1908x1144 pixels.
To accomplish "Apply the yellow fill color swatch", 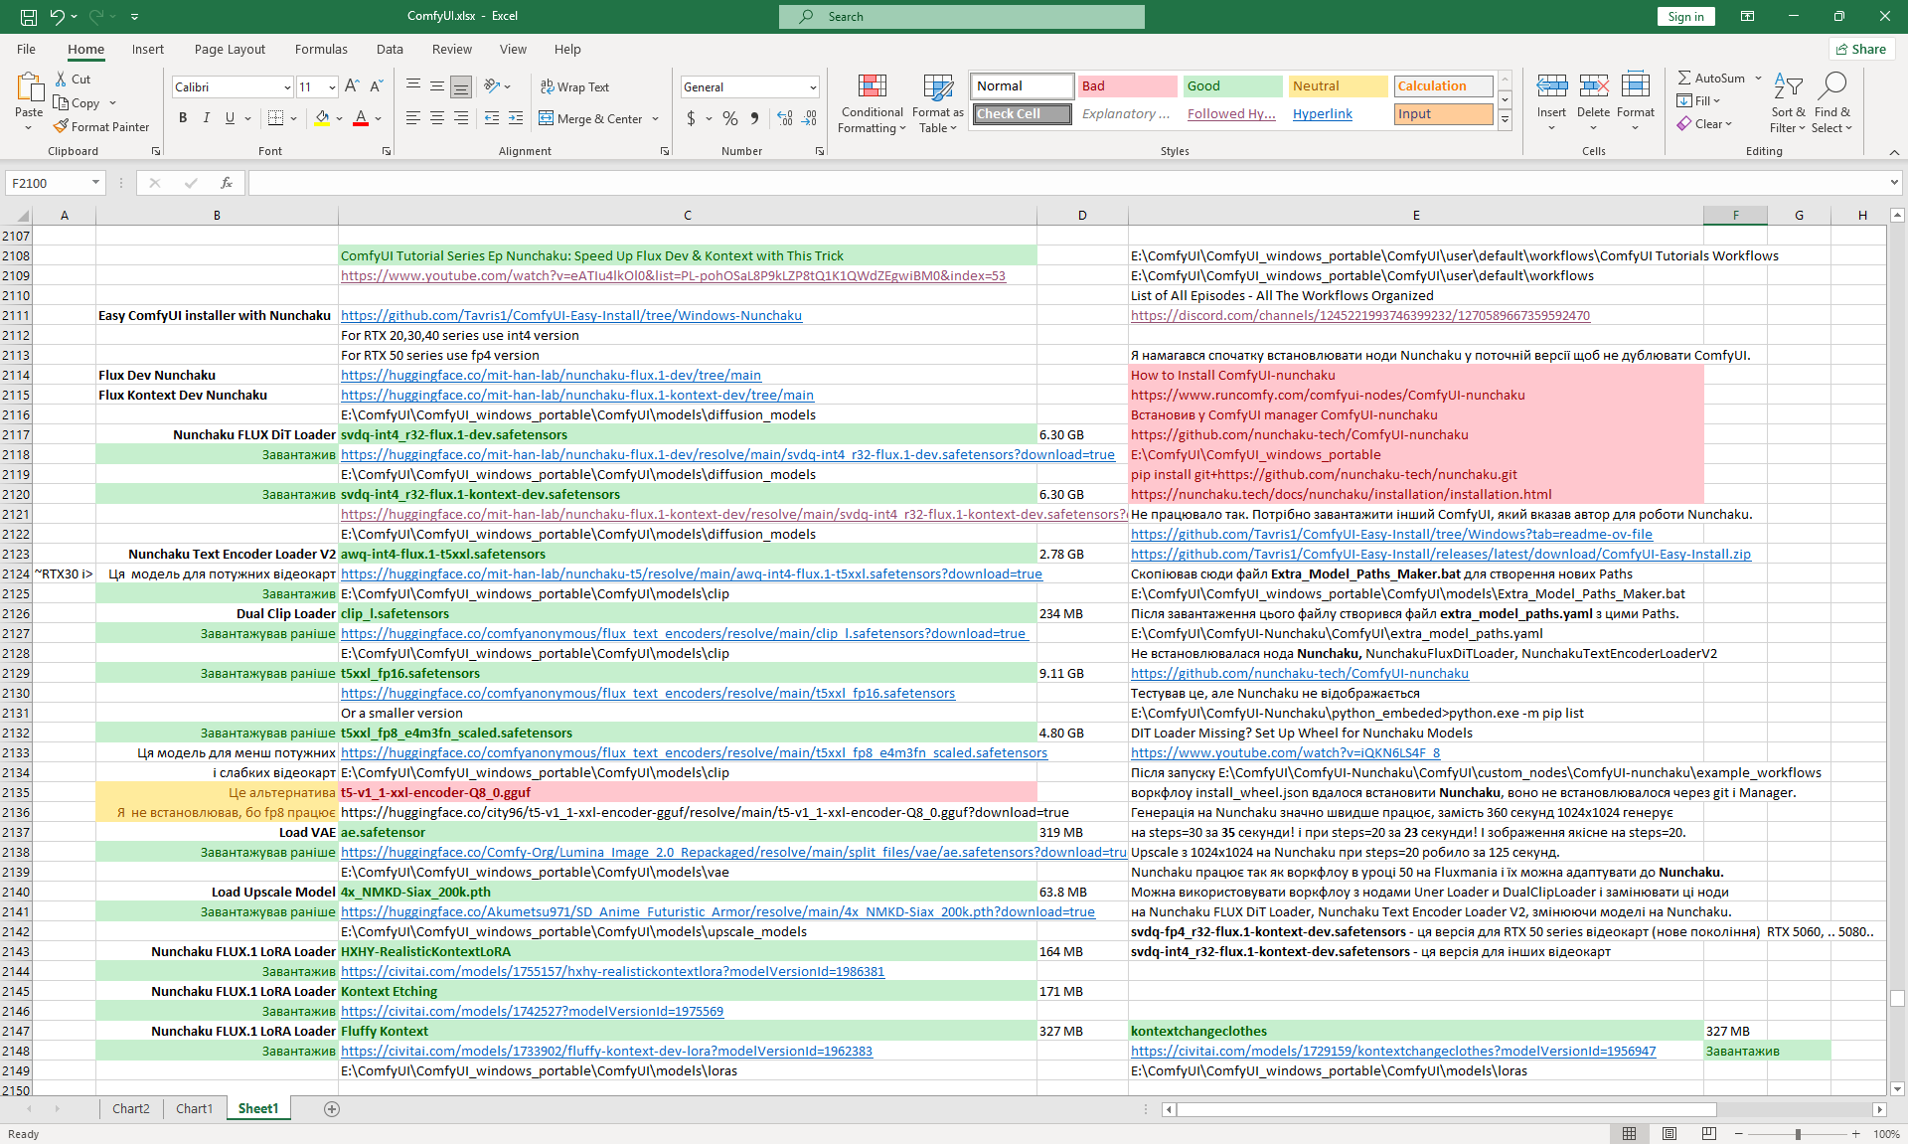I will tap(322, 118).
